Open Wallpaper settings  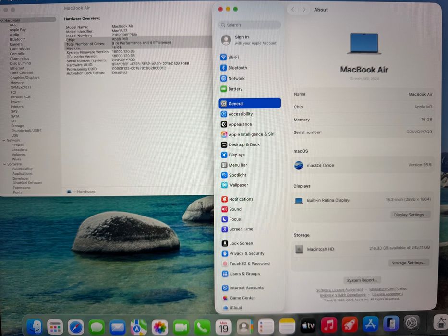(x=250, y=185)
